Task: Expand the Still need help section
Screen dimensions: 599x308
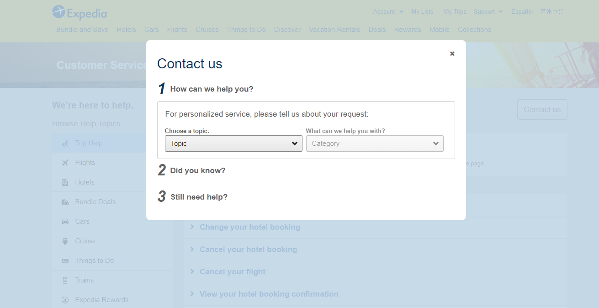Action: point(199,197)
